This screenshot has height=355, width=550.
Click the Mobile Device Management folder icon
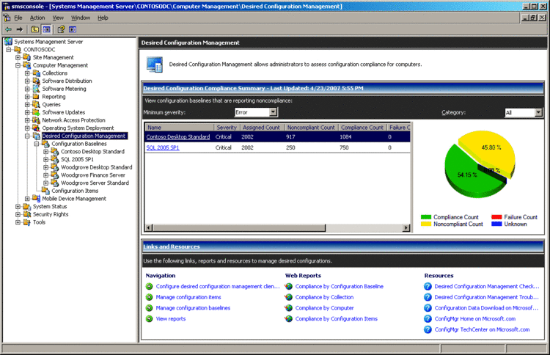pyautogui.click(x=36, y=198)
